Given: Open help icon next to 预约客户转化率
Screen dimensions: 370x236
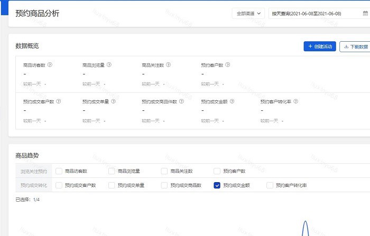Looking at the screenshot, I should (x=295, y=101).
